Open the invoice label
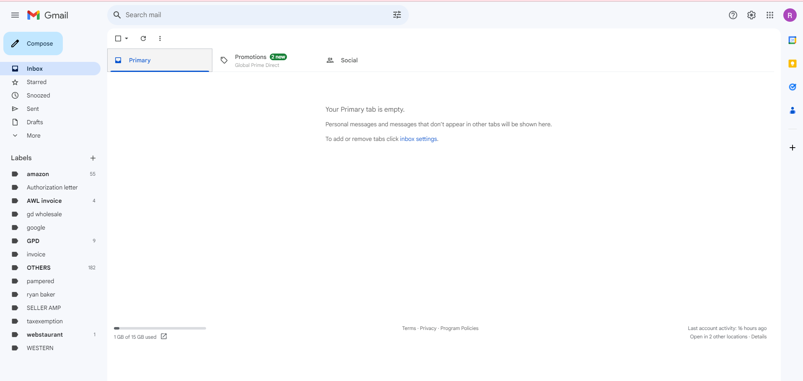 50,254
